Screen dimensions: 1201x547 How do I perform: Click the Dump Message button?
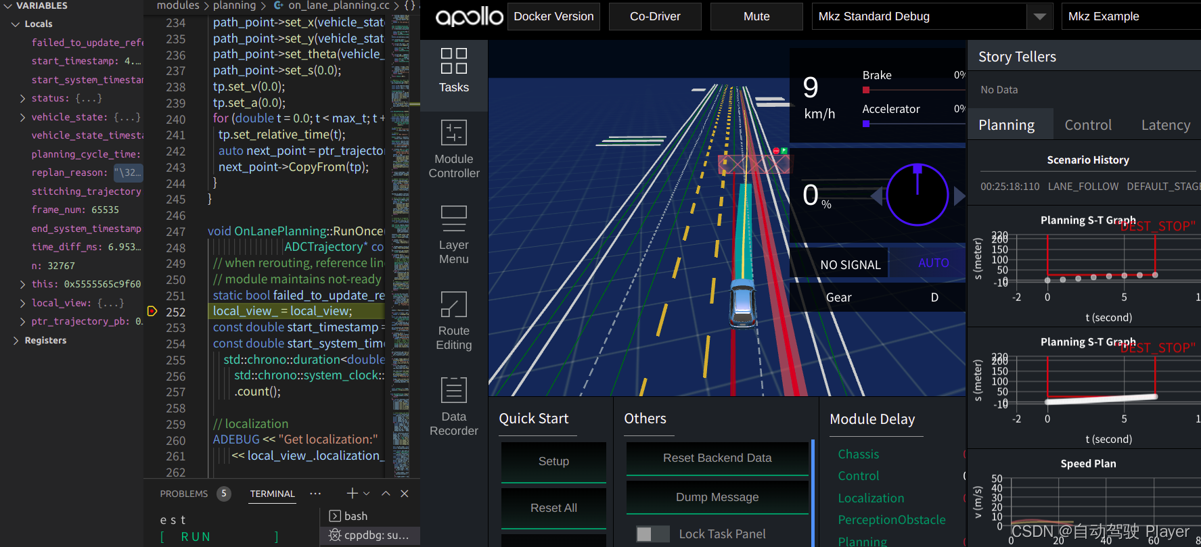717,498
